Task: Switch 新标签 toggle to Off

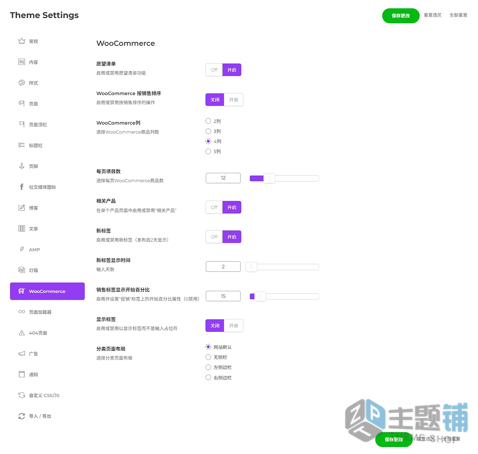Action: point(214,237)
